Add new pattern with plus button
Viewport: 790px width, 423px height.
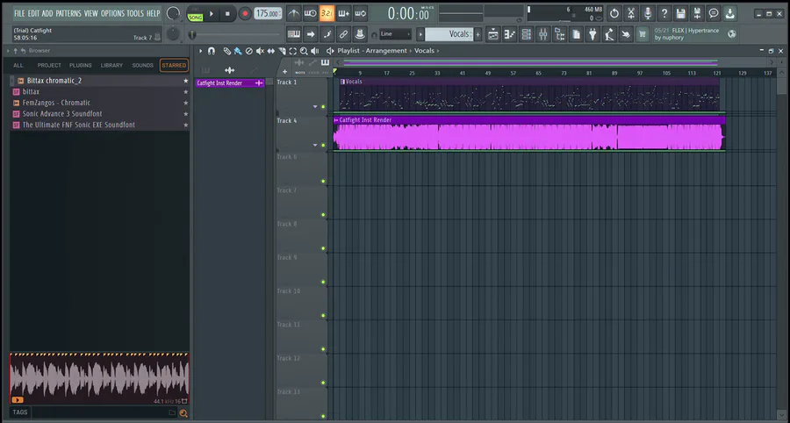478,34
